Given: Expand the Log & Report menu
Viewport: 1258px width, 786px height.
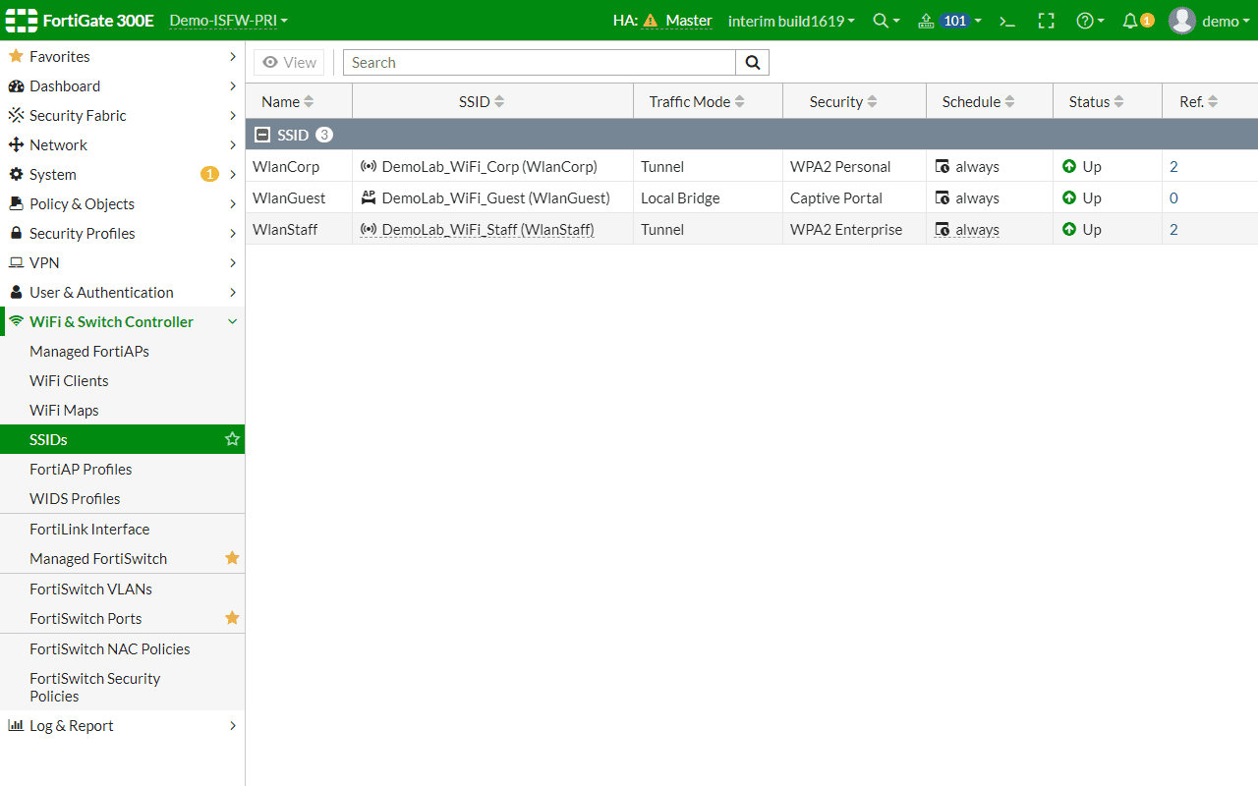Looking at the screenshot, I should point(122,726).
